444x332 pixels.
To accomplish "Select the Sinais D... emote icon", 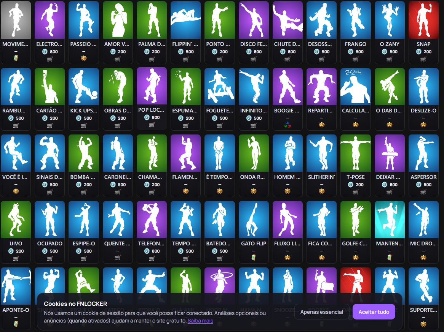I will pos(50,153).
